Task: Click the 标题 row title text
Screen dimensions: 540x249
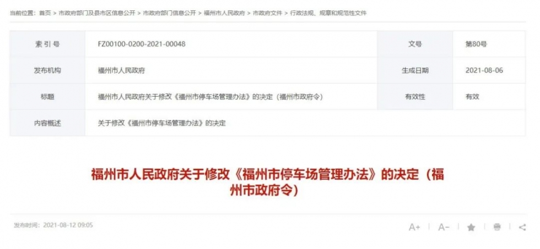Action: pyautogui.click(x=210, y=97)
